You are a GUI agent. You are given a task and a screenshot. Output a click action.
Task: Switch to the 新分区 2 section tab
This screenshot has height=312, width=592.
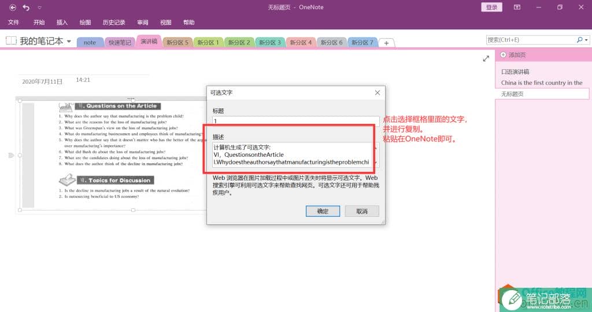coord(239,43)
